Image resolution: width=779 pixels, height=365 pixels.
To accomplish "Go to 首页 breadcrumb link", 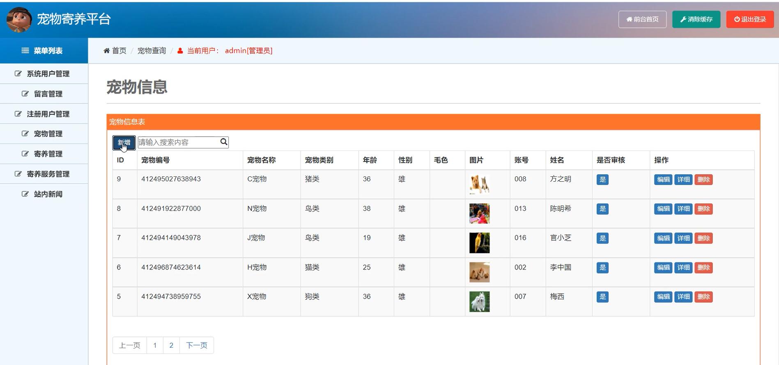I will coord(119,50).
